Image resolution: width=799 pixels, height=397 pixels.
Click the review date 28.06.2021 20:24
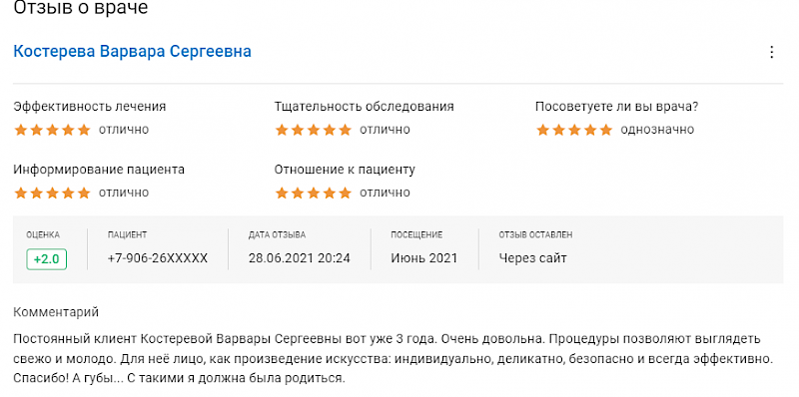coord(300,258)
